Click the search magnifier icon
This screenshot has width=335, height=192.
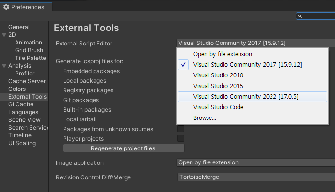coord(300,16)
